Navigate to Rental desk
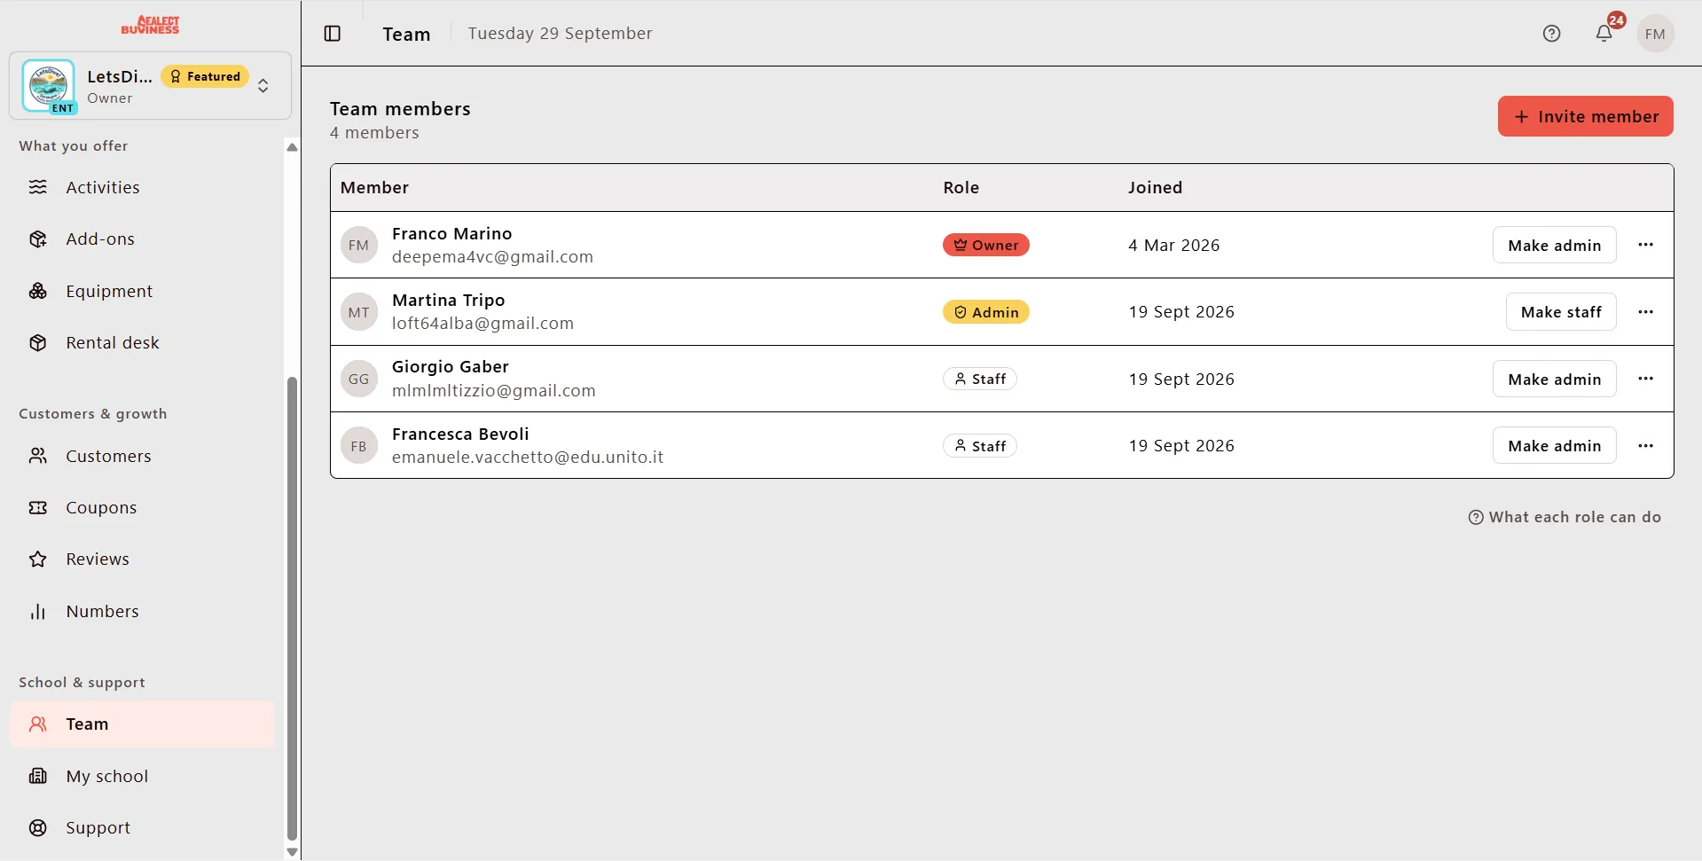 pos(142,343)
